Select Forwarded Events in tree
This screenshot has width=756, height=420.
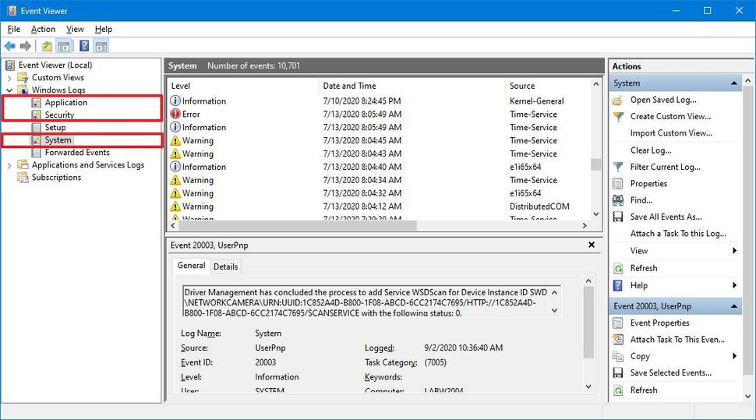(x=77, y=153)
